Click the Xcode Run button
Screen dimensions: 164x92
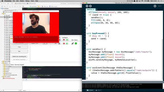click(x=8, y=4)
